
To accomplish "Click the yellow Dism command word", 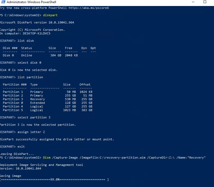I will point(47,158).
